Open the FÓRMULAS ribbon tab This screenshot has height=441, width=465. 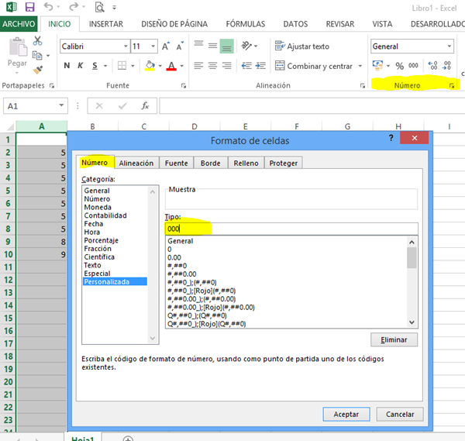[x=246, y=24]
